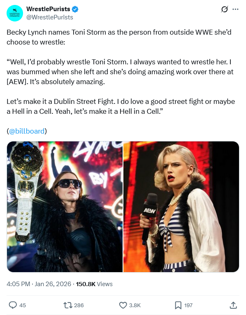Open the WrestlePurists profile avatar
The image size is (246, 315).
15,13
